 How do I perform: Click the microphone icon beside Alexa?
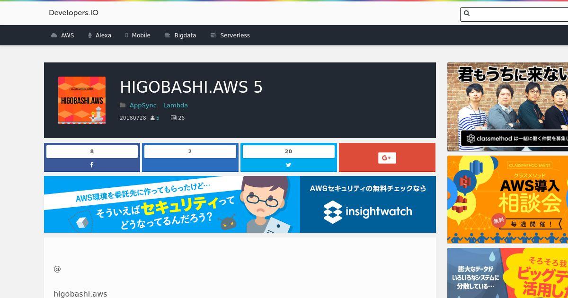[90, 35]
